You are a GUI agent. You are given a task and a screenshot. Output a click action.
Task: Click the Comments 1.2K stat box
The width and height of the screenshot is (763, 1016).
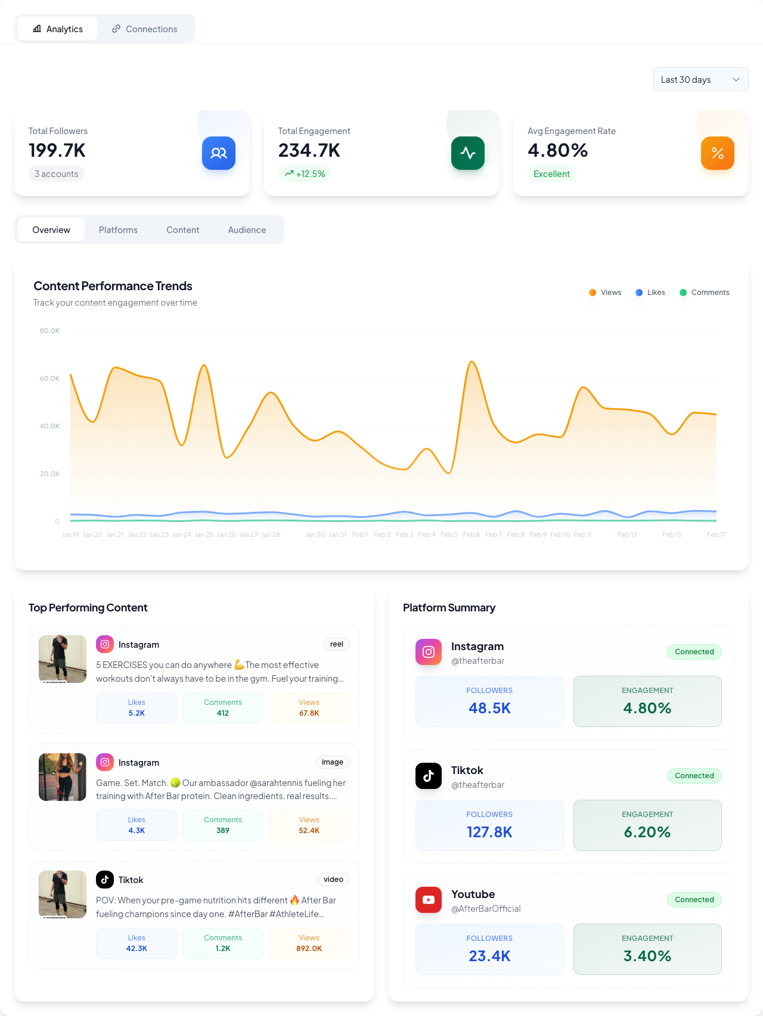click(223, 943)
